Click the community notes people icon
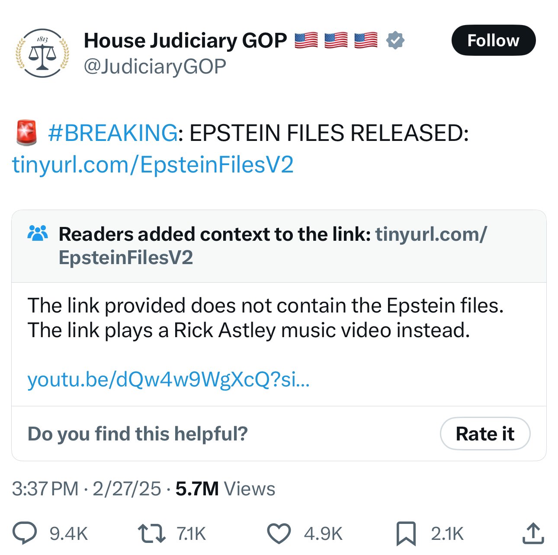This screenshot has height=555, width=558. 38,233
